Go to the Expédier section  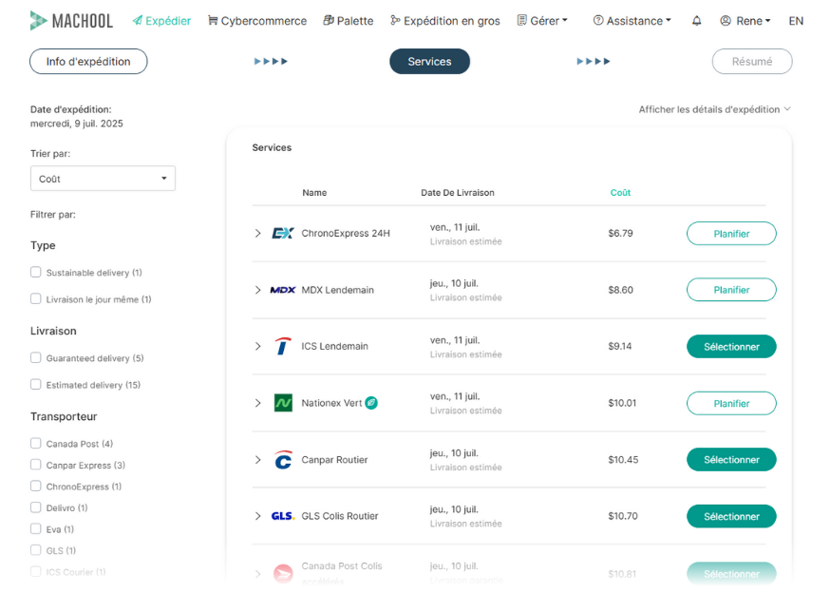point(161,21)
